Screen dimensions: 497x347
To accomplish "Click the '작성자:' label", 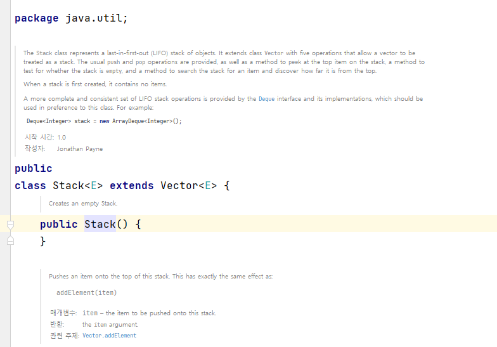I will pos(35,148).
